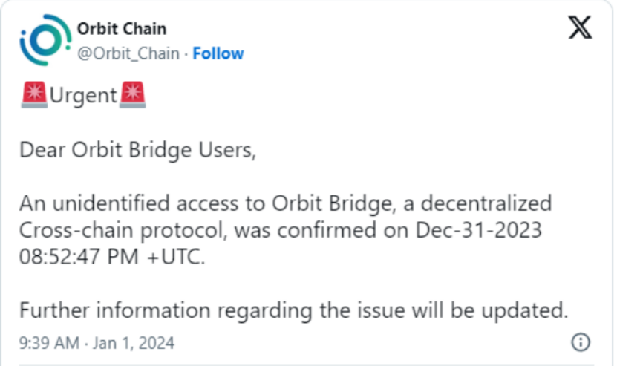Open the 9:39 AM Jan 1, 2024 timestamp

click(97, 343)
